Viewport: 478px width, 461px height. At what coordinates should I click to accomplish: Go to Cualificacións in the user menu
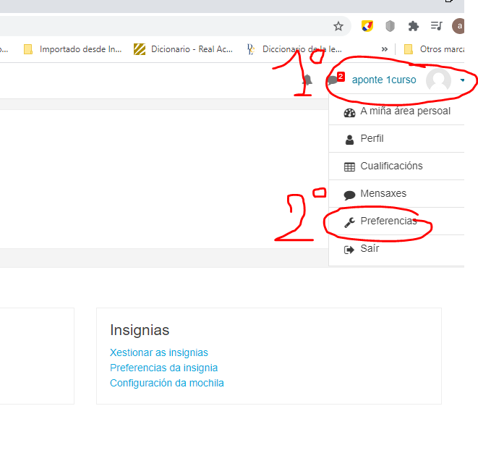pos(390,166)
